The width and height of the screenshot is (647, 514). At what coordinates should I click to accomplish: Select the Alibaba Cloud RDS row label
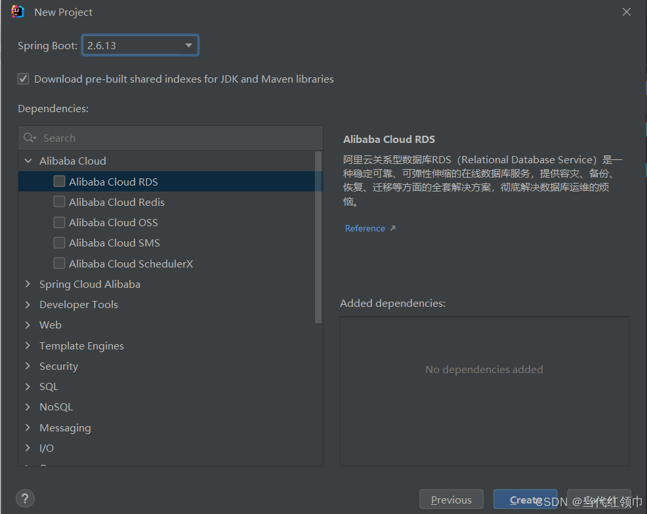click(x=114, y=182)
